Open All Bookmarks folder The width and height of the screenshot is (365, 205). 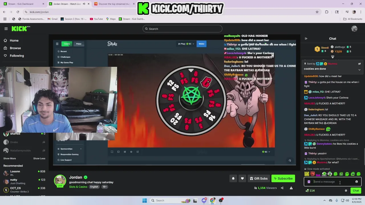pos(352,19)
